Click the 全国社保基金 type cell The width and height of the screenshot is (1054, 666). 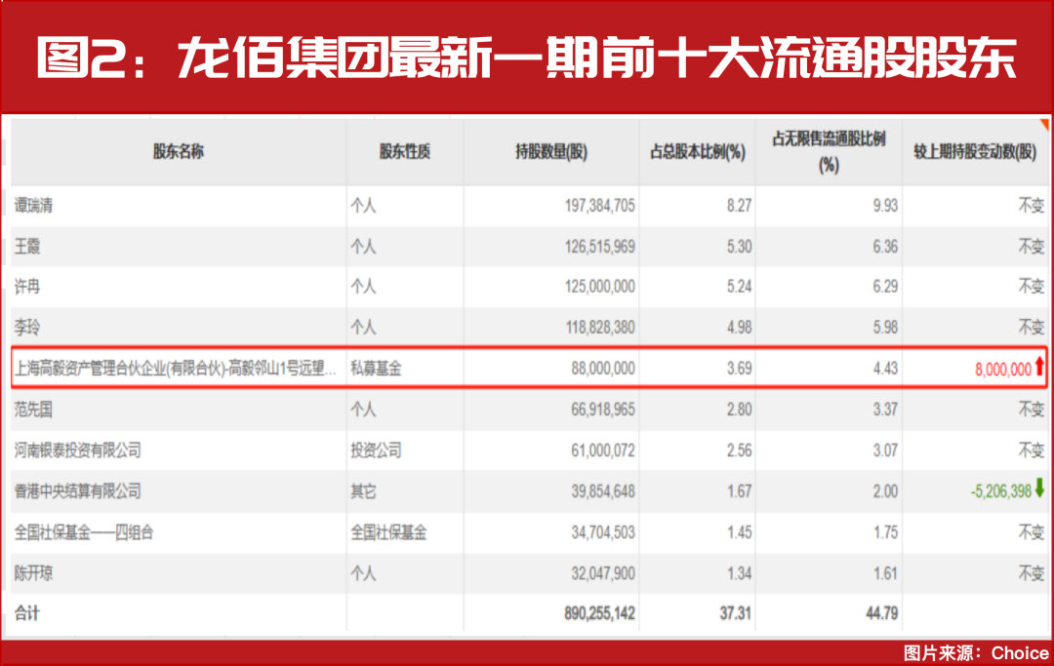[x=388, y=532]
